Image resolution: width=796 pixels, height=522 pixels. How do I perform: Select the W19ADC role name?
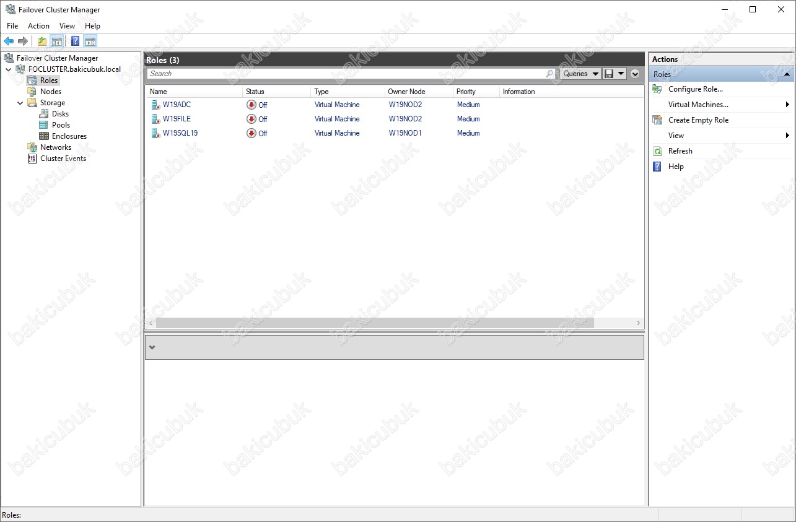click(x=177, y=105)
